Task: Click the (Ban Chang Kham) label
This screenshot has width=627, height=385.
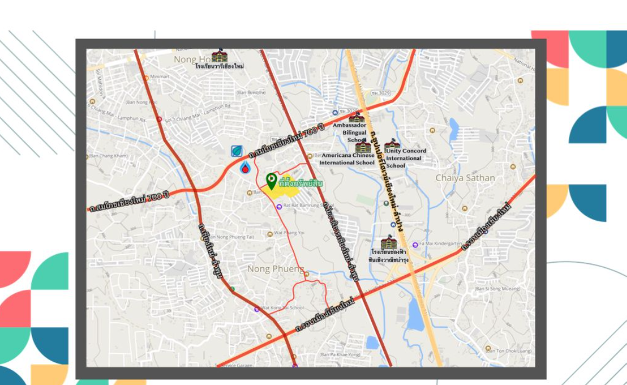Action: tap(108, 156)
